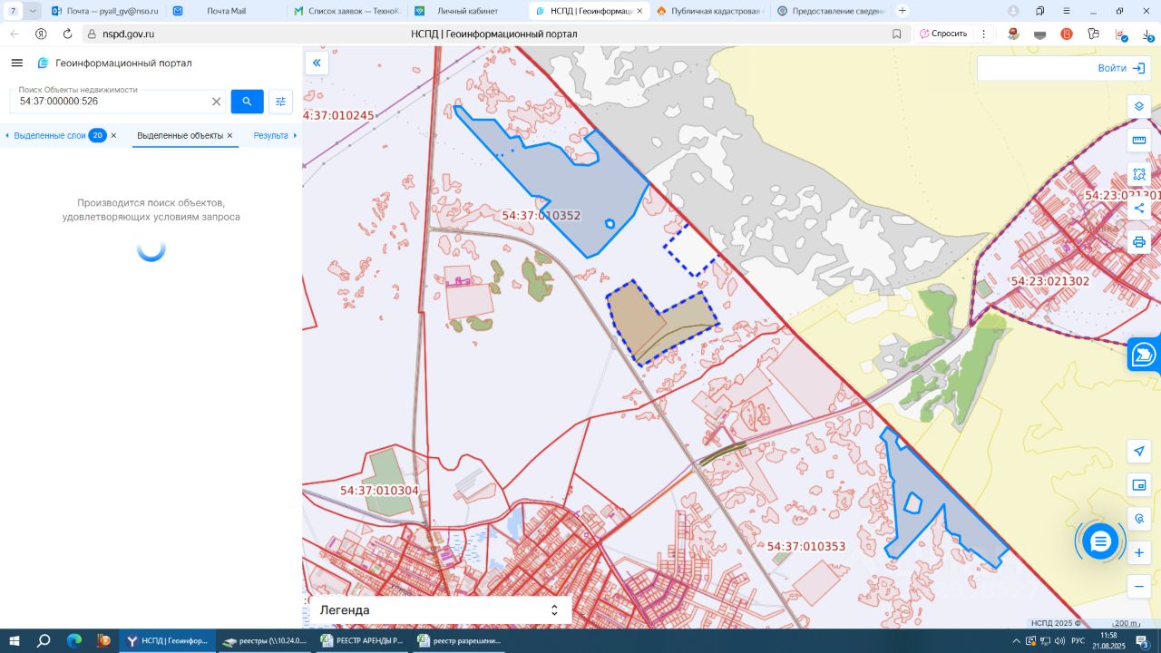The width and height of the screenshot is (1161, 653).
Task: Click cadastral block label 54:37:010304
Action: tap(380, 491)
